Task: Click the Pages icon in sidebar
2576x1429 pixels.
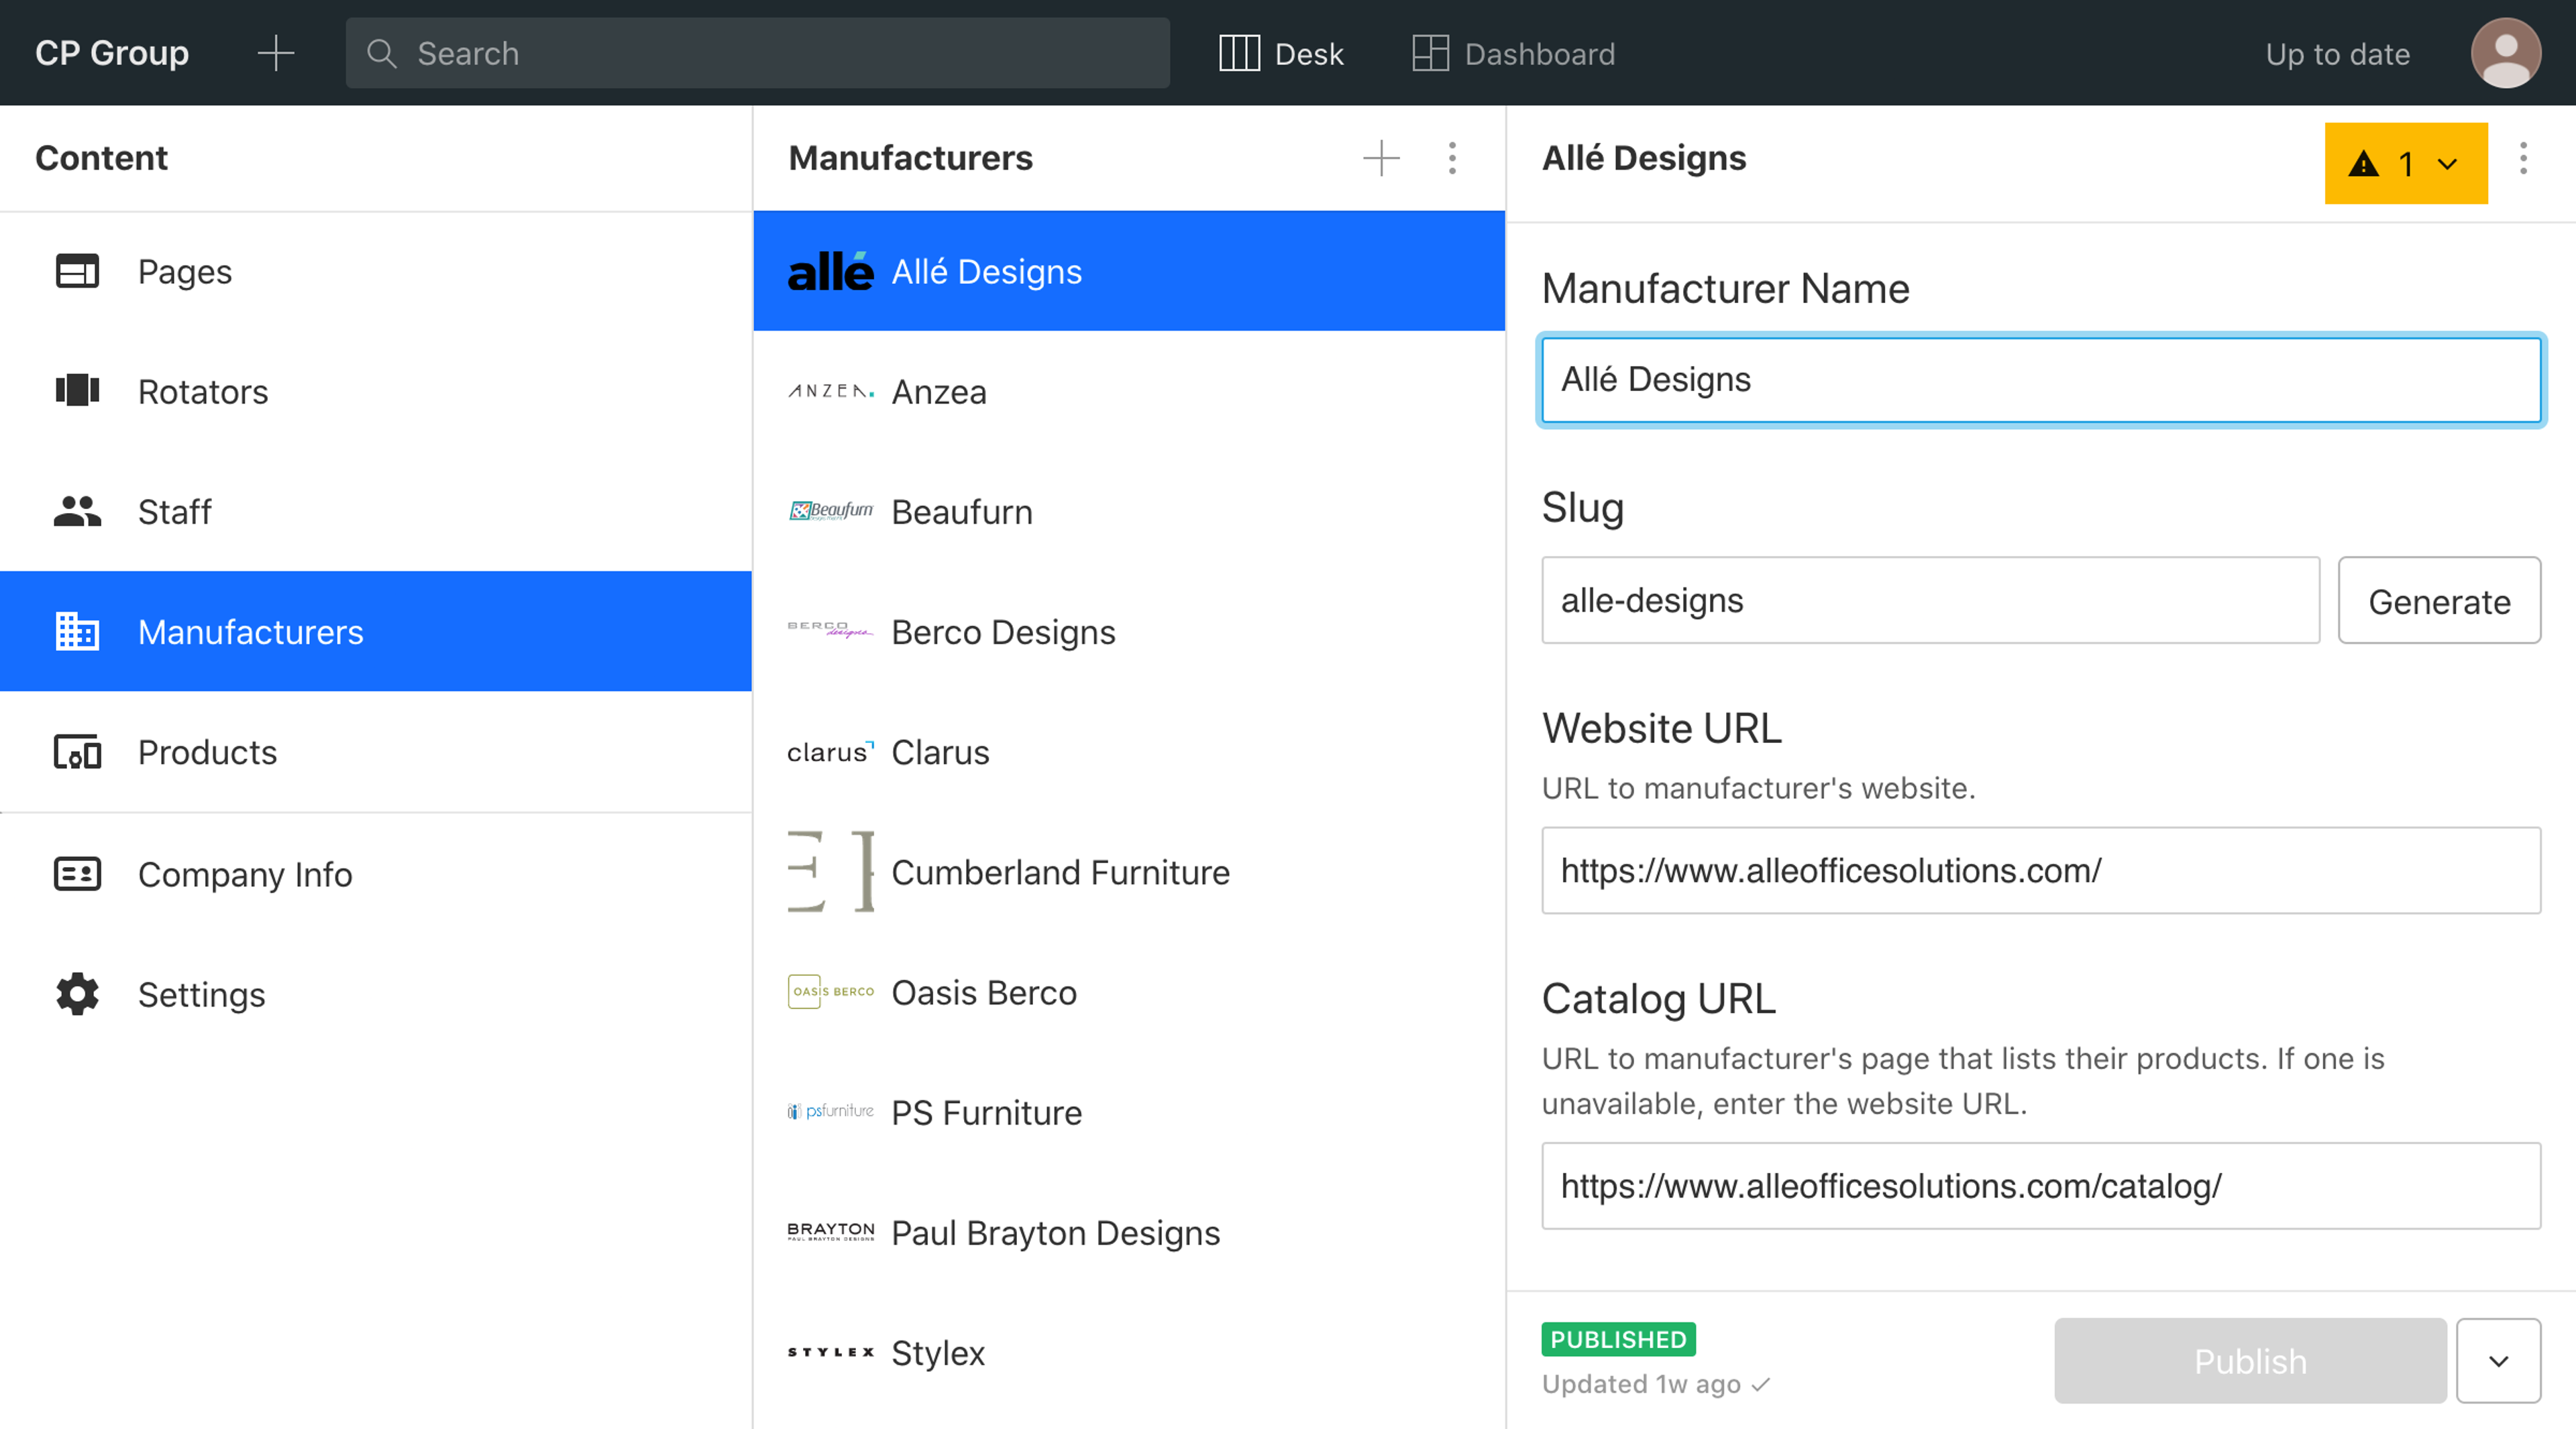Action: tap(77, 271)
